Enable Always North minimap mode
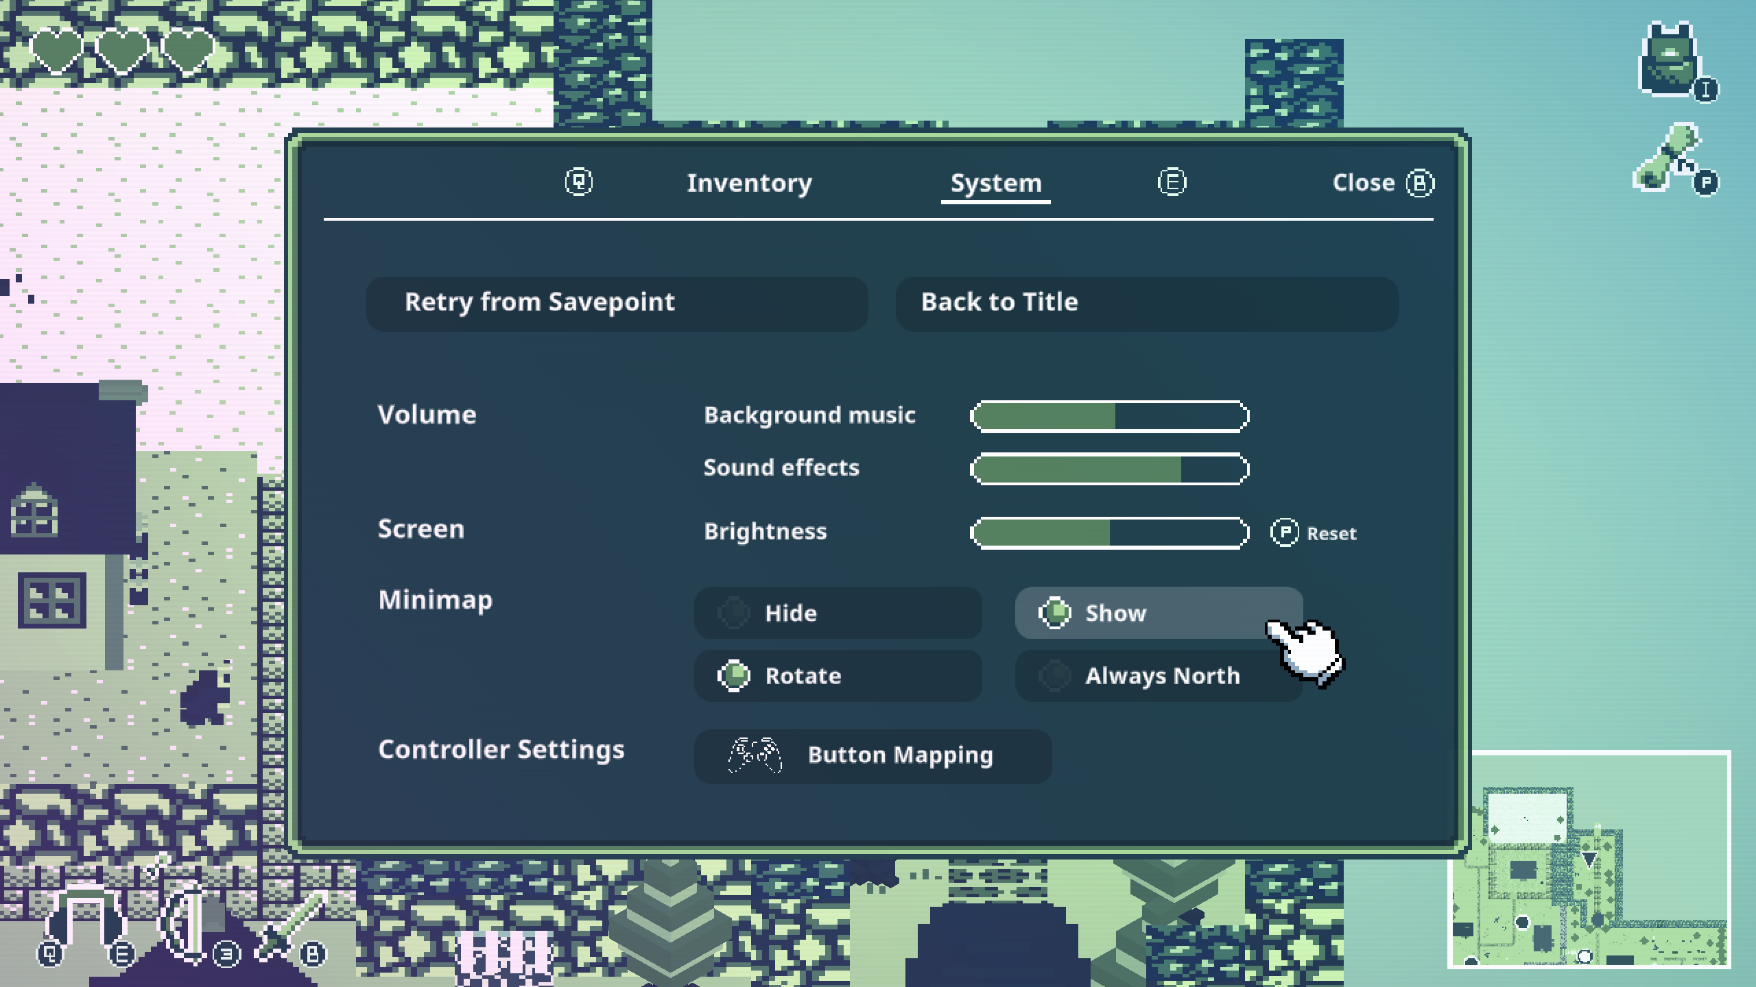Viewport: 1756px width, 987px height. point(1158,676)
